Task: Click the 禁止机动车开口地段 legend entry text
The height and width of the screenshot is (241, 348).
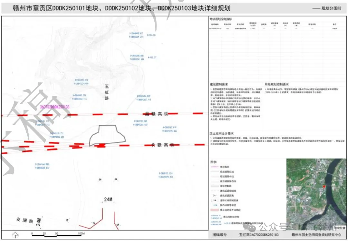Action: (x=230, y=210)
